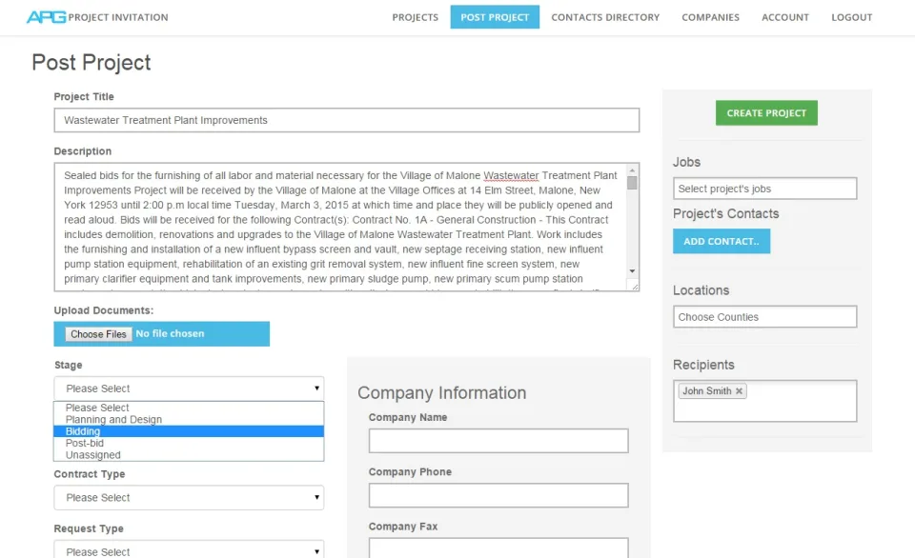Click the Company Fax input
Screen dimensions: 915x558
pos(498,548)
